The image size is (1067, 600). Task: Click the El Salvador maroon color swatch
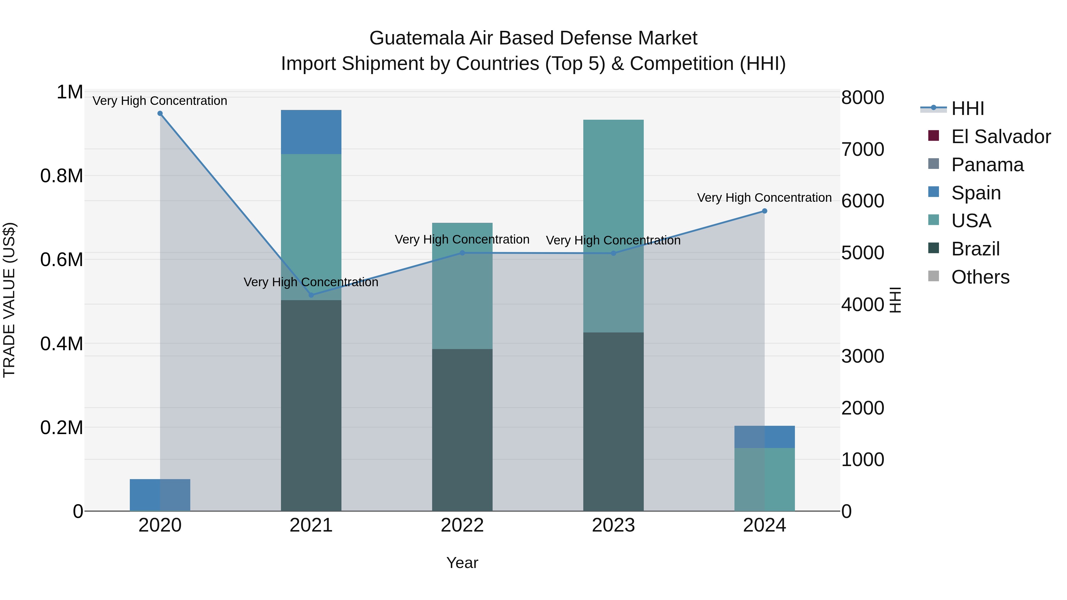(x=934, y=135)
